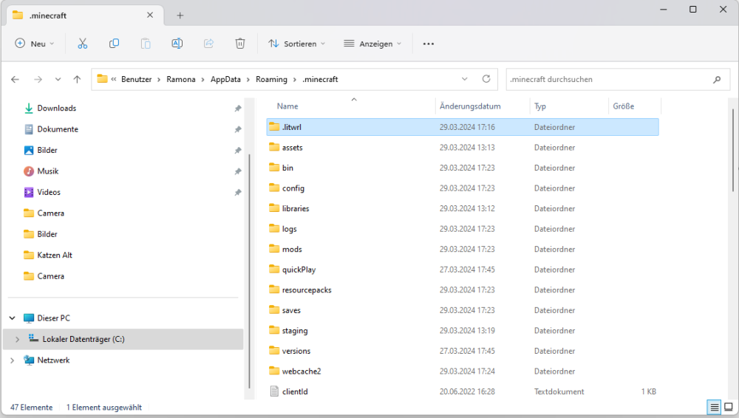The width and height of the screenshot is (739, 418).
Task: Click the Benutzer breadcrumb segment
Action: tap(136, 79)
